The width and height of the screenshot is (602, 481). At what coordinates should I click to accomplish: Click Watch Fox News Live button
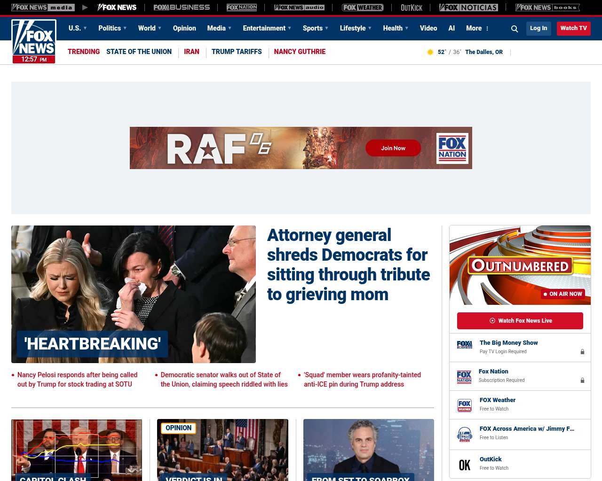(520, 321)
